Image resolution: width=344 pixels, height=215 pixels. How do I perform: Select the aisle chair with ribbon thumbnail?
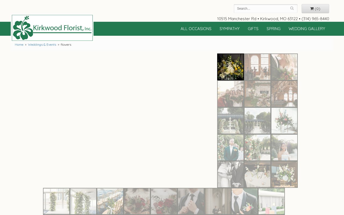[110, 201]
